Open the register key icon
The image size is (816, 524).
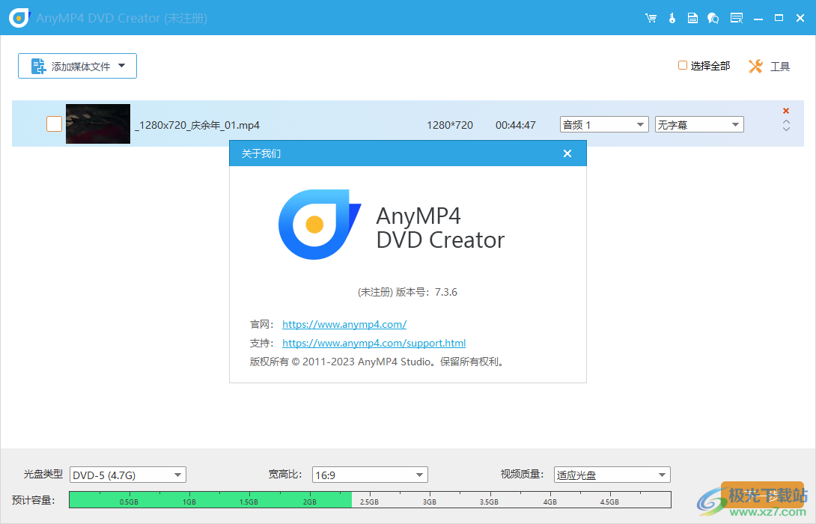pos(672,18)
